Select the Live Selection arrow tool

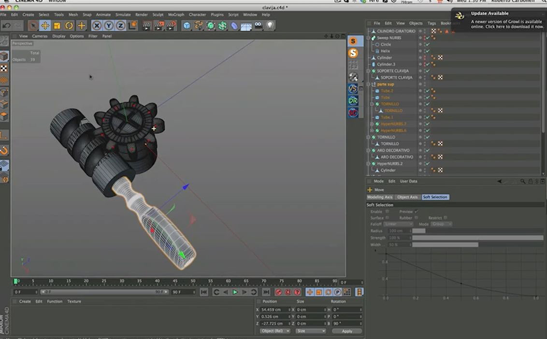pos(33,26)
